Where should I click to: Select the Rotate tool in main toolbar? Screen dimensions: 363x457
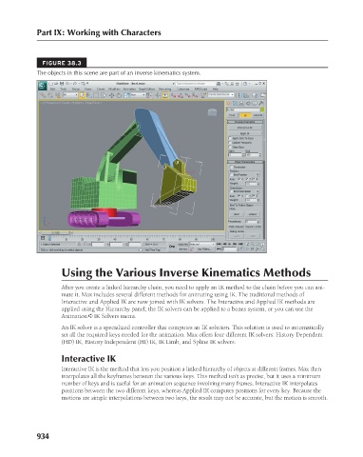[x=119, y=95]
